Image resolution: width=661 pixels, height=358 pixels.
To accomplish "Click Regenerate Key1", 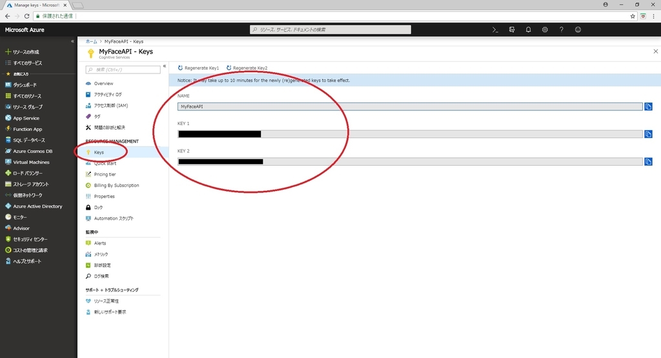I will point(198,68).
